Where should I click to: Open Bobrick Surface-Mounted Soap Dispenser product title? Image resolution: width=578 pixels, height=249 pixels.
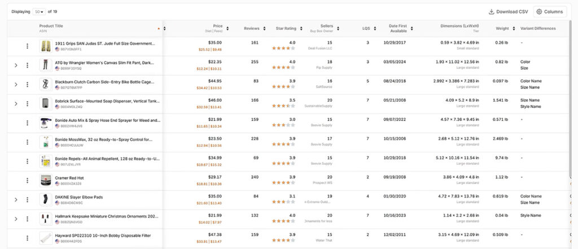coord(104,101)
